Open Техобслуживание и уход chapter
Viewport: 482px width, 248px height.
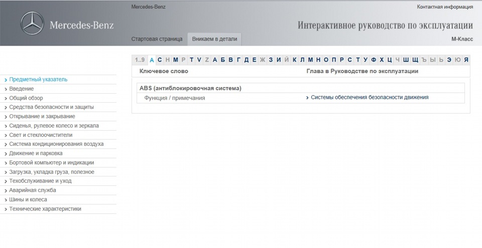[x=40, y=181]
